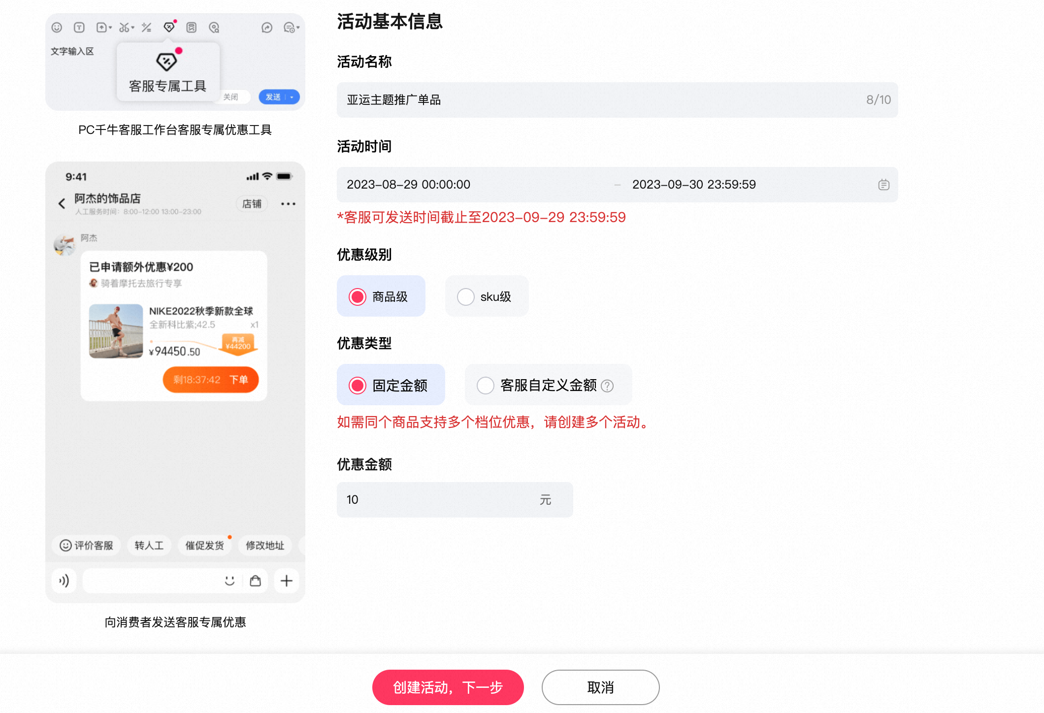1044x713 pixels.
Task: Select the sku级 radio option
Action: pyautogui.click(x=487, y=296)
